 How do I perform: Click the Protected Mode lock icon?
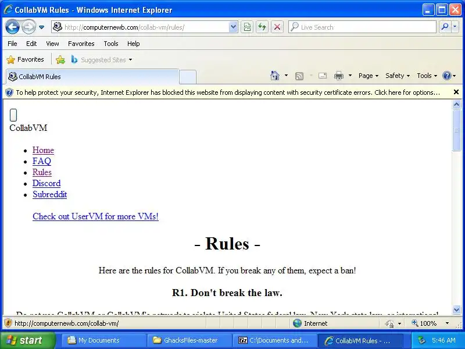point(390,323)
